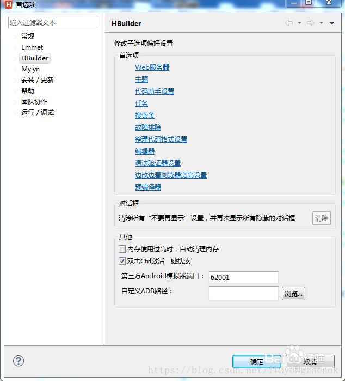Open the 边改边看浏览器宽高设置 link
Viewport: 345px width, 381px height.
pyautogui.click(x=171, y=175)
